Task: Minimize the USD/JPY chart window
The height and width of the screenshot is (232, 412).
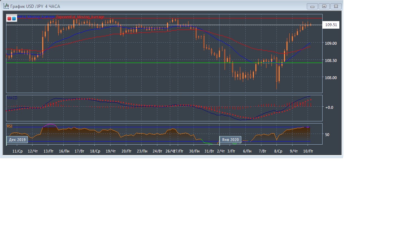Action: (313, 6)
